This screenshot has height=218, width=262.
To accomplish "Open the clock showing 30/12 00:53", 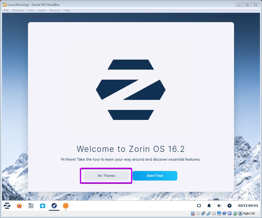I will click(248, 205).
